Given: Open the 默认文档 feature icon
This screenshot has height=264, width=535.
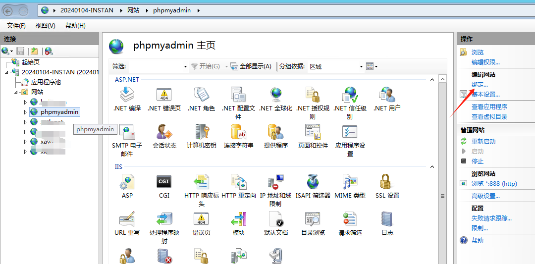Looking at the screenshot, I should [x=276, y=219].
